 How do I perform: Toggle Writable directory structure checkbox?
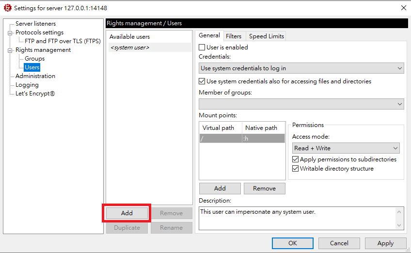click(x=296, y=168)
